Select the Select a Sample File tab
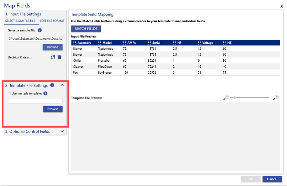Image resolution: width=287 pixels, height=186 pixels. tap(20, 21)
